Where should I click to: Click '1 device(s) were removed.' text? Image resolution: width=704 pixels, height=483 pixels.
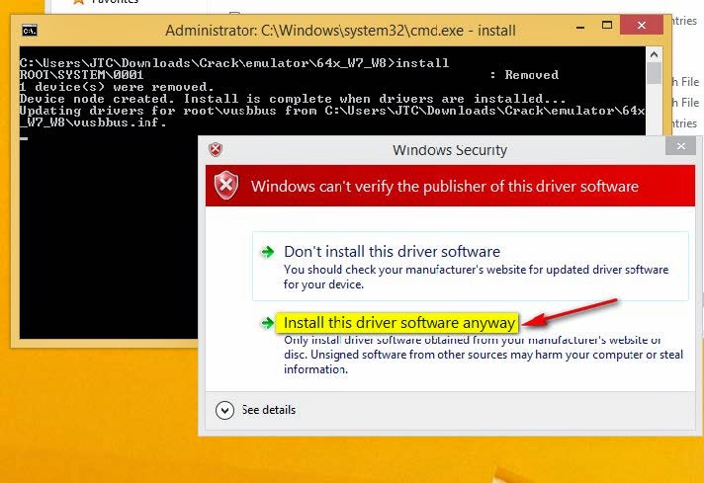click(117, 87)
